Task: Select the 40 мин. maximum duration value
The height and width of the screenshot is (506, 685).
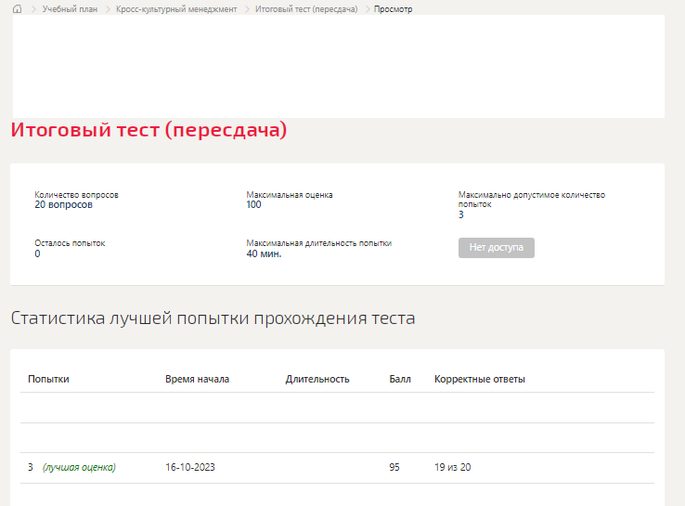Action: coord(264,253)
